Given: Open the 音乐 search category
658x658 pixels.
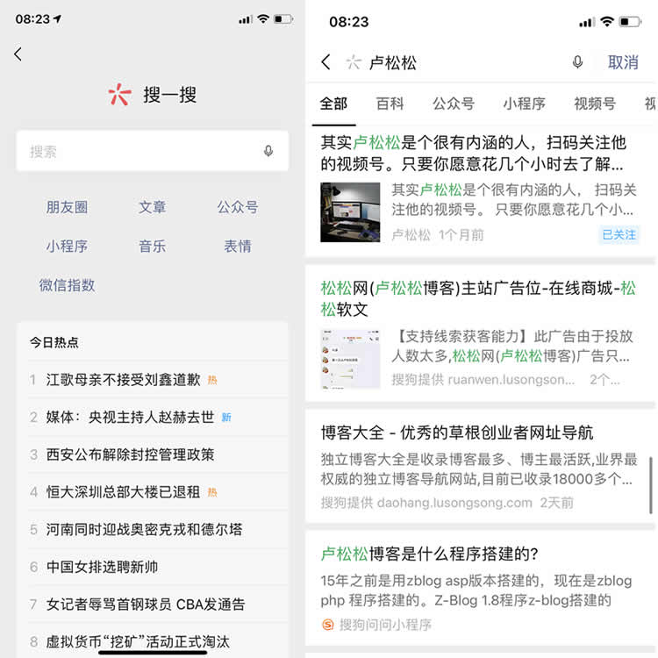Looking at the screenshot, I should [153, 246].
